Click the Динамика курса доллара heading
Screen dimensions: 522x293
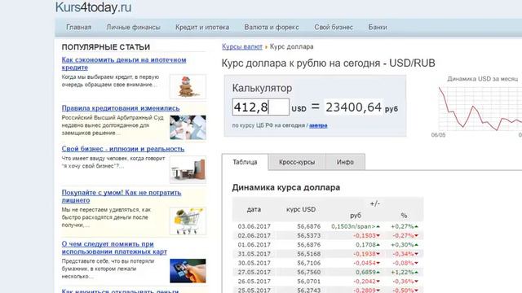pos(286,187)
